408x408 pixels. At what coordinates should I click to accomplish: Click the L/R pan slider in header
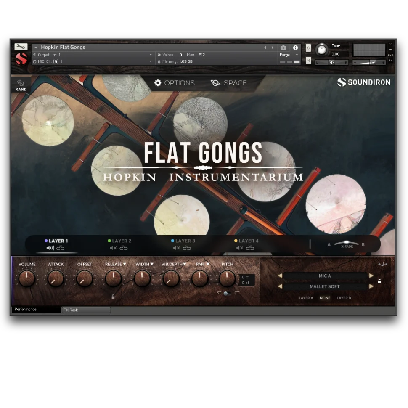pos(331,62)
